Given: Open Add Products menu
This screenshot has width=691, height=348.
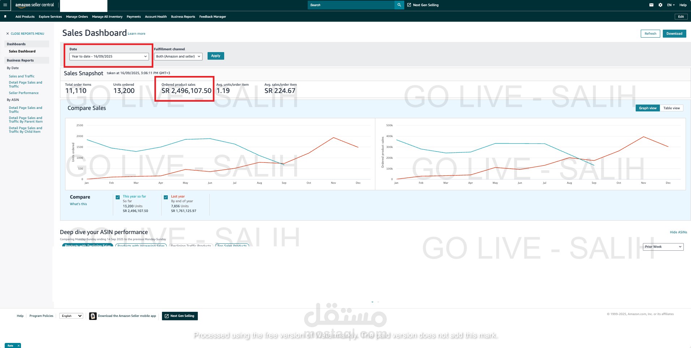Looking at the screenshot, I should point(25,17).
